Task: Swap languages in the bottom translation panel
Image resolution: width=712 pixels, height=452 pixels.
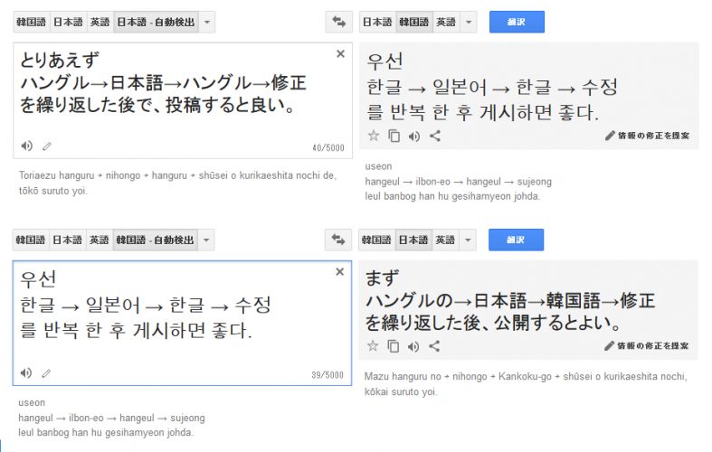Action: [x=339, y=240]
